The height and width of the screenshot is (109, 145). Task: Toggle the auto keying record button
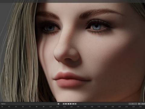[x=58, y=104]
